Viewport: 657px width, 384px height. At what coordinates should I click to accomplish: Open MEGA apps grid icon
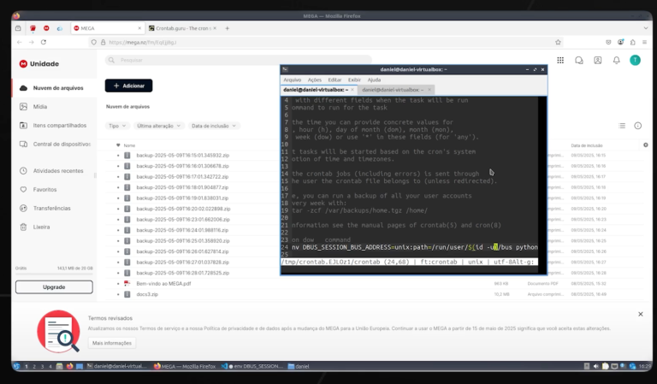coord(560,60)
